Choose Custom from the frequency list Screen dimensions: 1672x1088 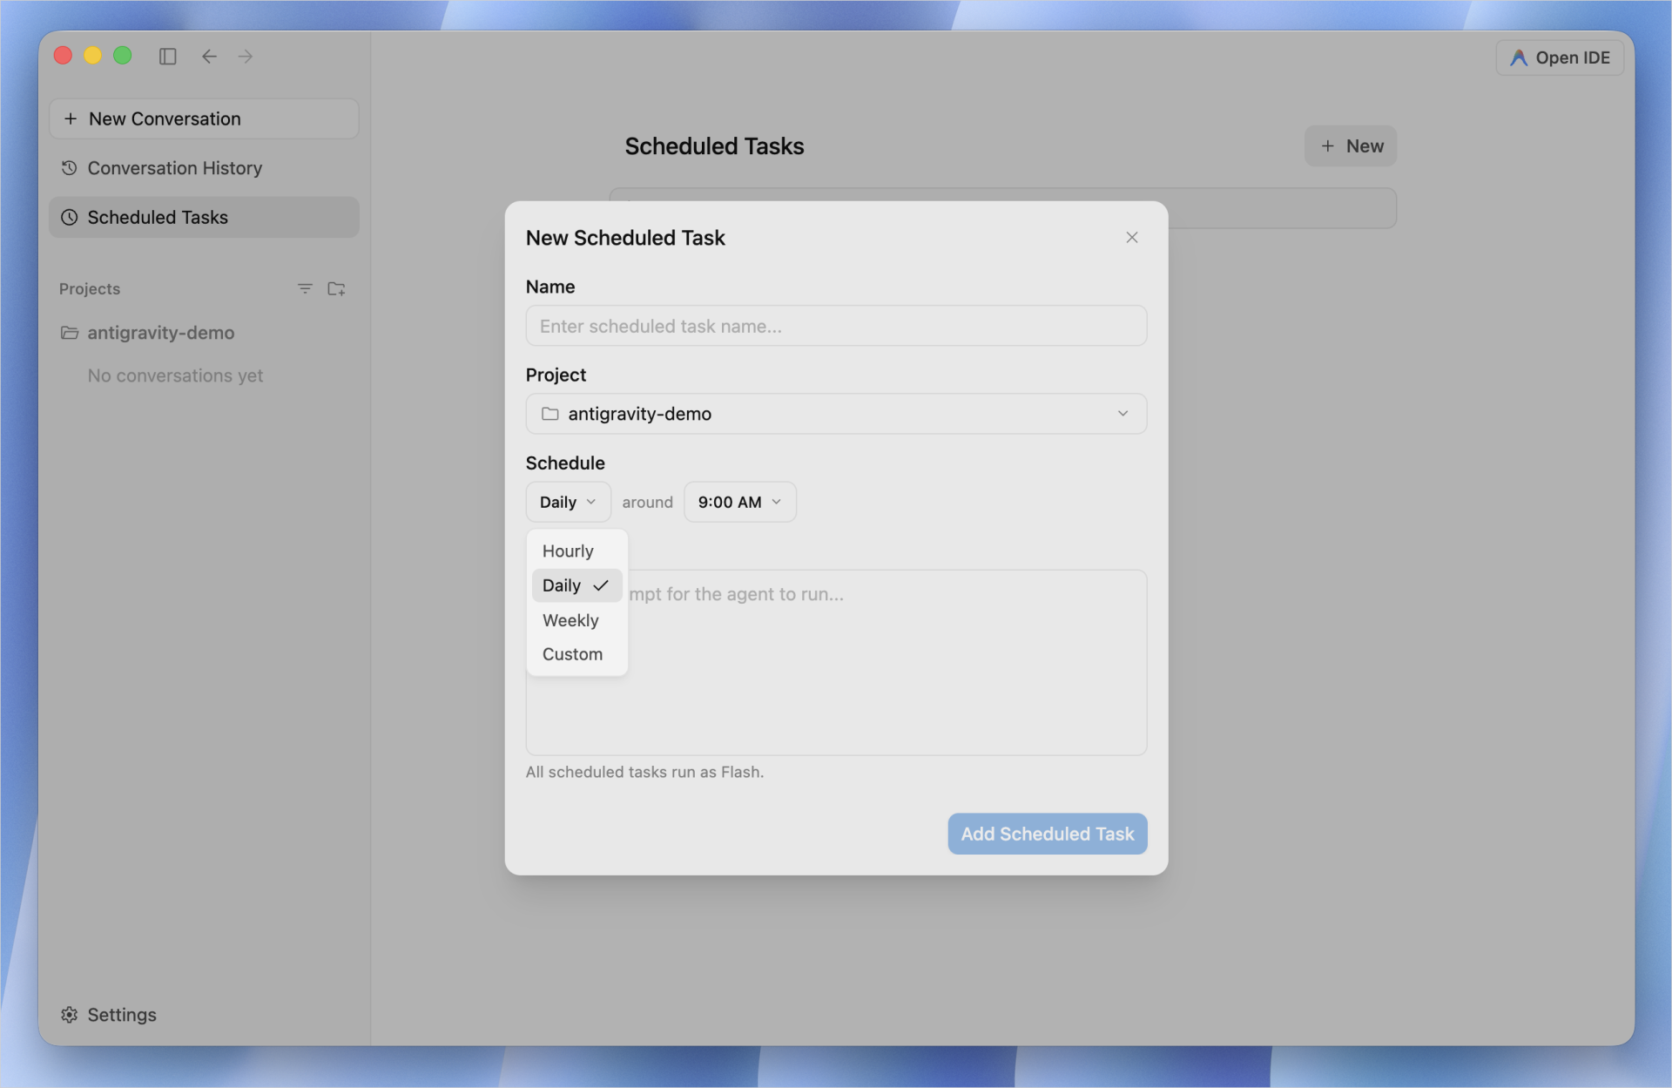(x=576, y=654)
